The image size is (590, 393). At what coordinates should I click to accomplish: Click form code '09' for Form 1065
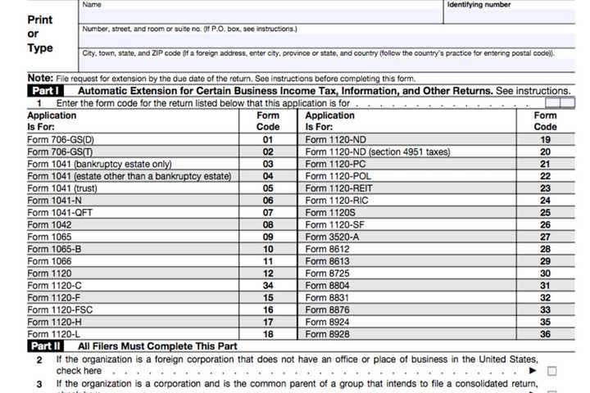[268, 237]
